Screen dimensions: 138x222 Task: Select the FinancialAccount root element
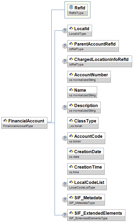pyautogui.click(x=24, y=123)
